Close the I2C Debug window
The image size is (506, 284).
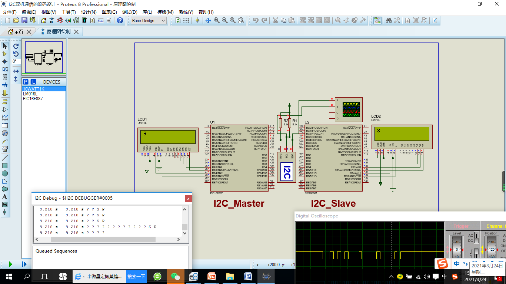click(188, 199)
